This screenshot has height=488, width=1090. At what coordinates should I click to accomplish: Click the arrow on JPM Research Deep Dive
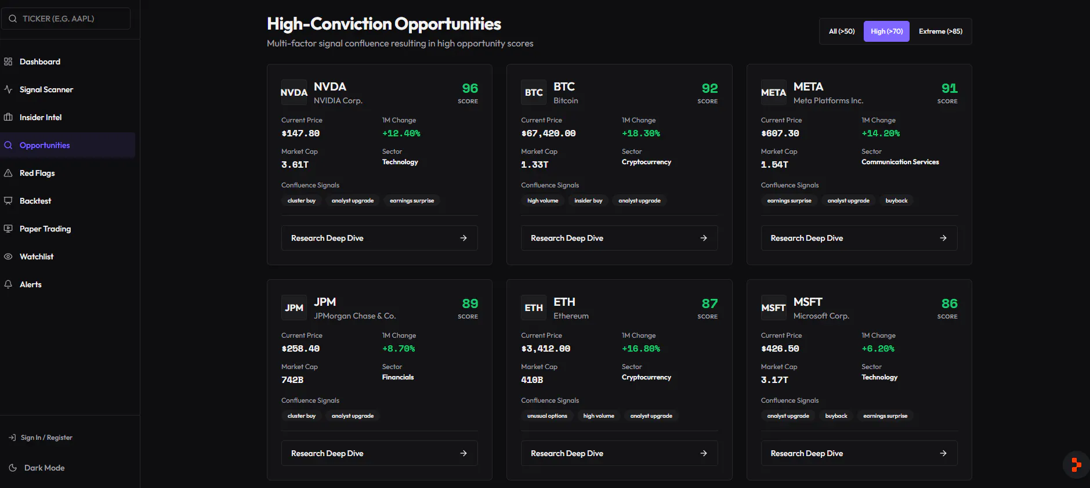pos(463,453)
